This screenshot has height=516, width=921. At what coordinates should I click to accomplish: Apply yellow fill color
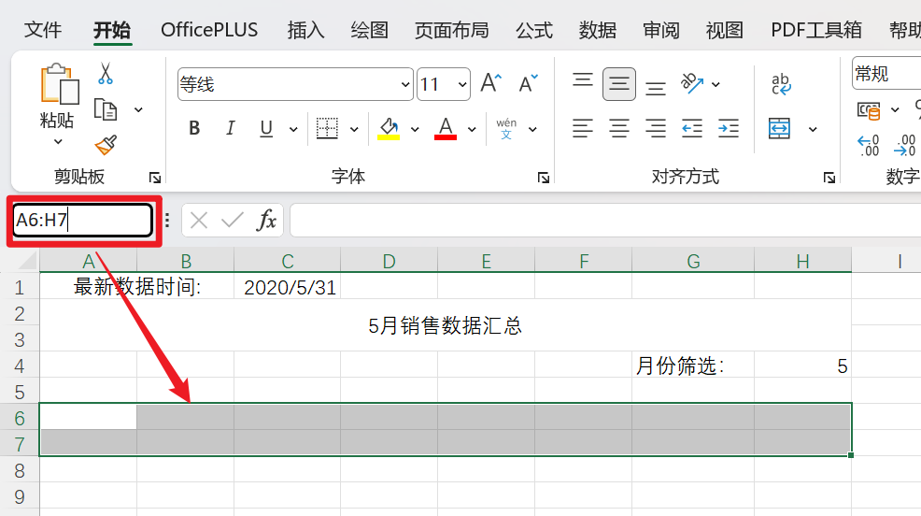389,128
